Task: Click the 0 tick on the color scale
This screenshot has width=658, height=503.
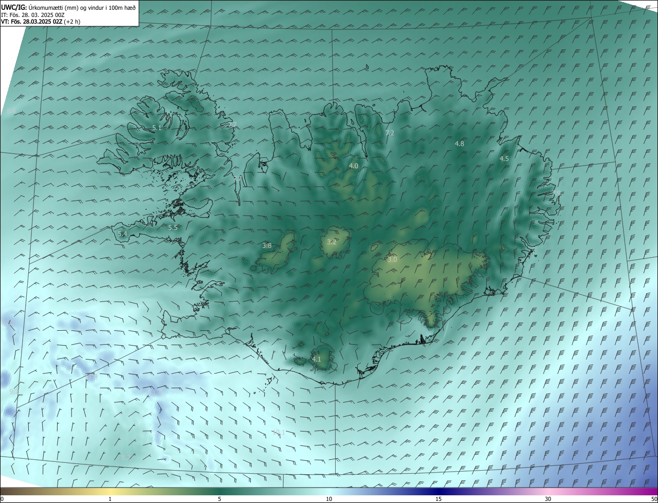Action: 2,499
